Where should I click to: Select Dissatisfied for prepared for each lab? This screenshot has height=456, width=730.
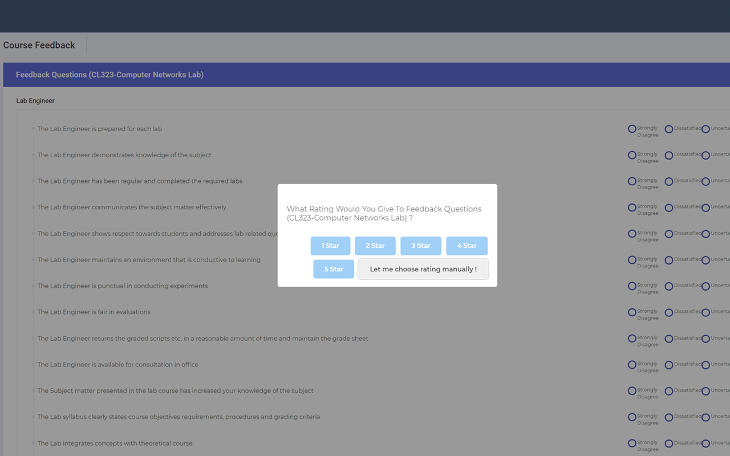coord(669,129)
